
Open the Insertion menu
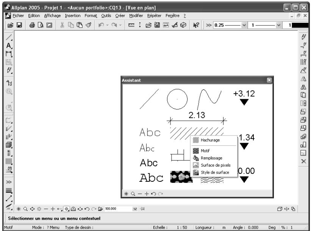pyautogui.click(x=73, y=16)
